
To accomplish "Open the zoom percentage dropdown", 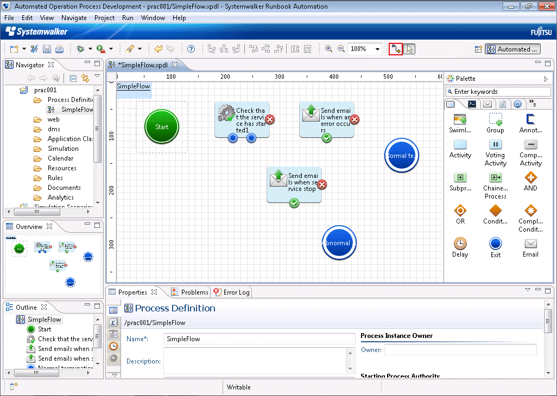I will click(x=377, y=49).
